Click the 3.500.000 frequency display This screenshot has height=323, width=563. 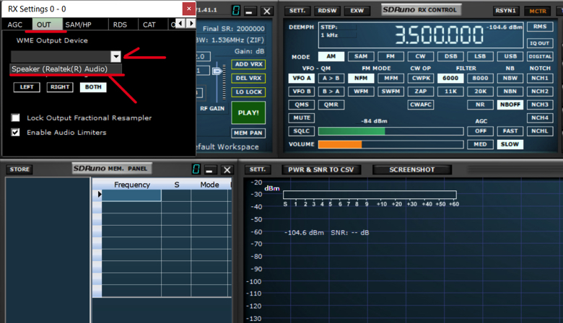[x=439, y=35]
